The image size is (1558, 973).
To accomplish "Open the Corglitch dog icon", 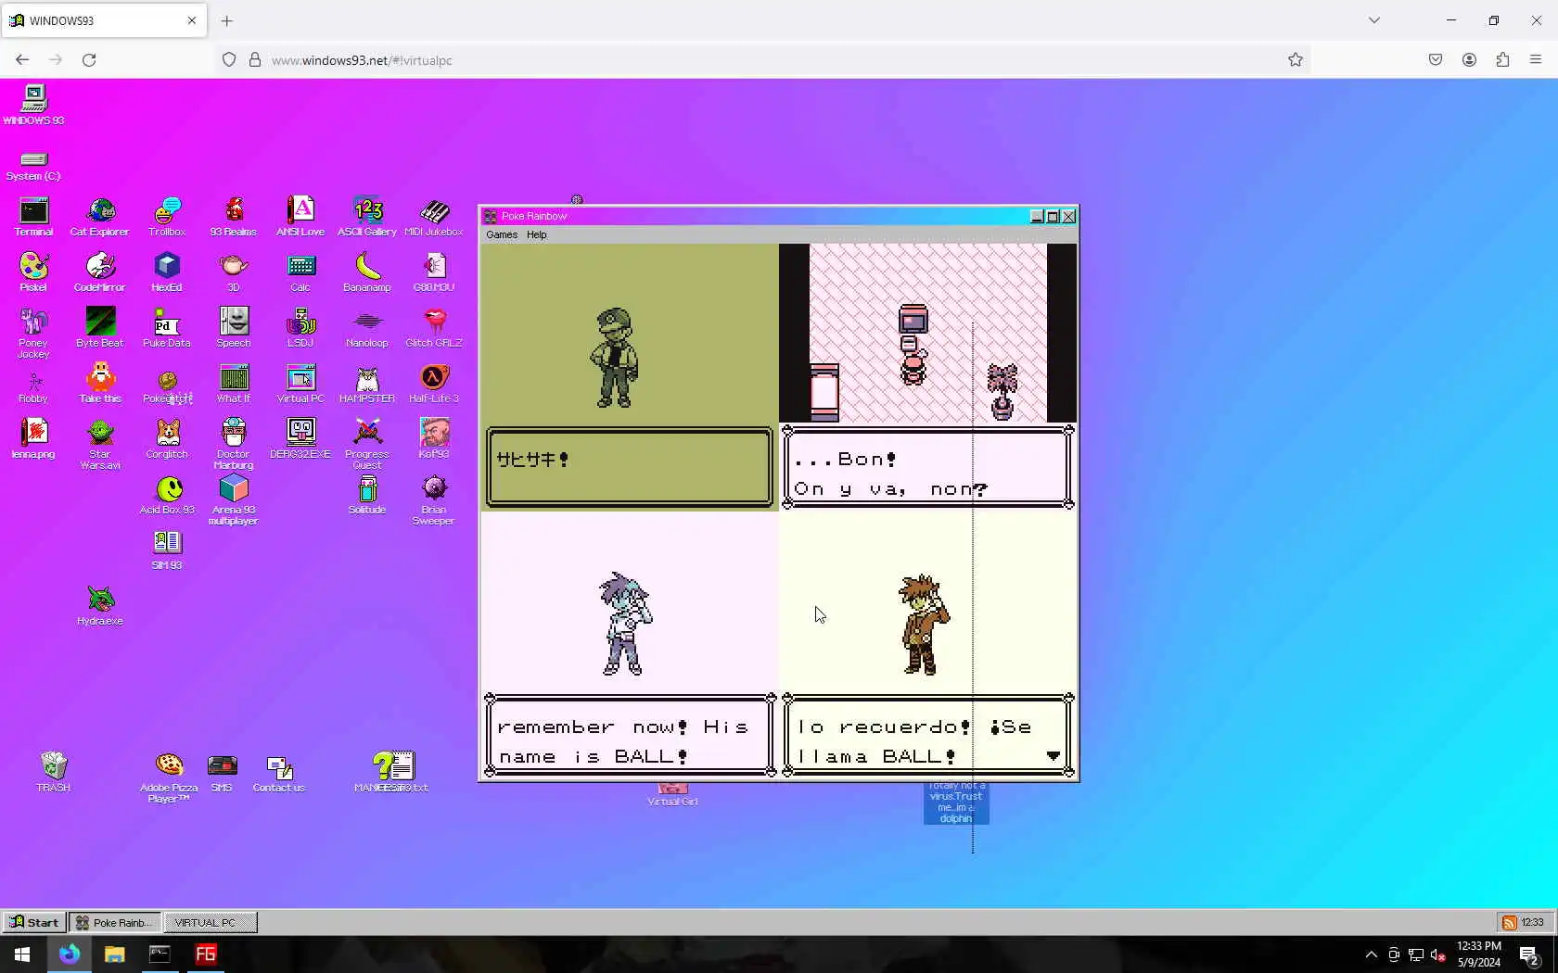I will (167, 440).
